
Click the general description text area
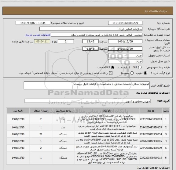[x=86, y=85]
